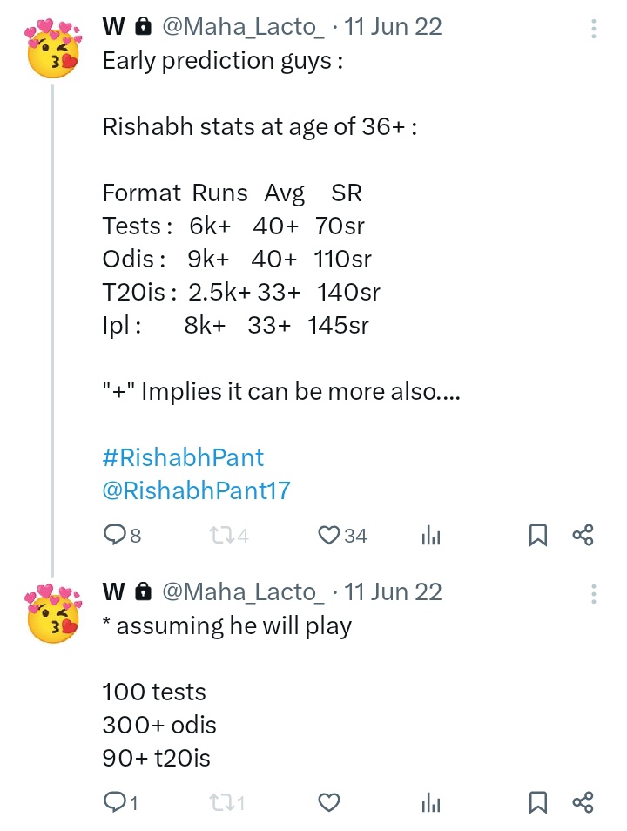Bookmark the second tweet
The height and width of the screenshot is (831, 627).
[x=538, y=802]
